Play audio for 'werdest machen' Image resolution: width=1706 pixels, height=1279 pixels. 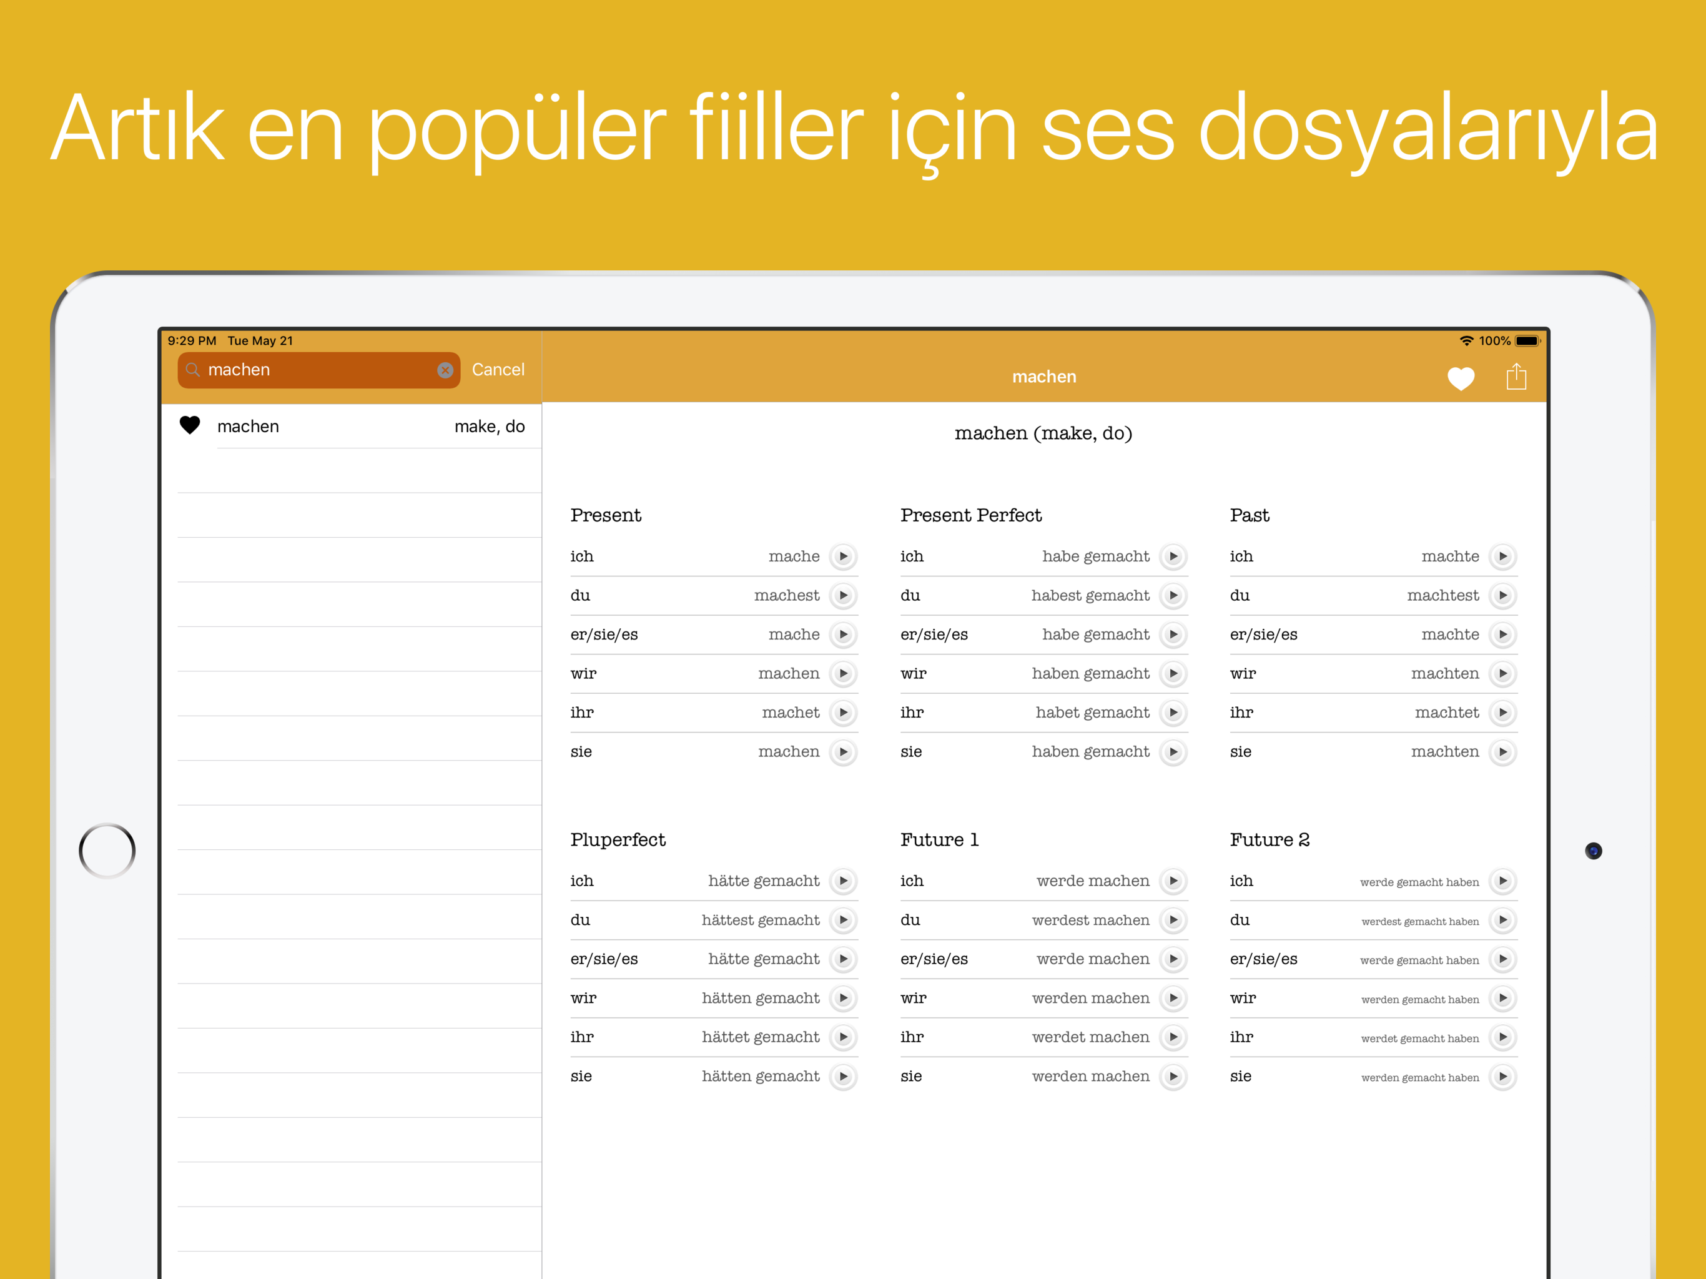tap(1173, 921)
